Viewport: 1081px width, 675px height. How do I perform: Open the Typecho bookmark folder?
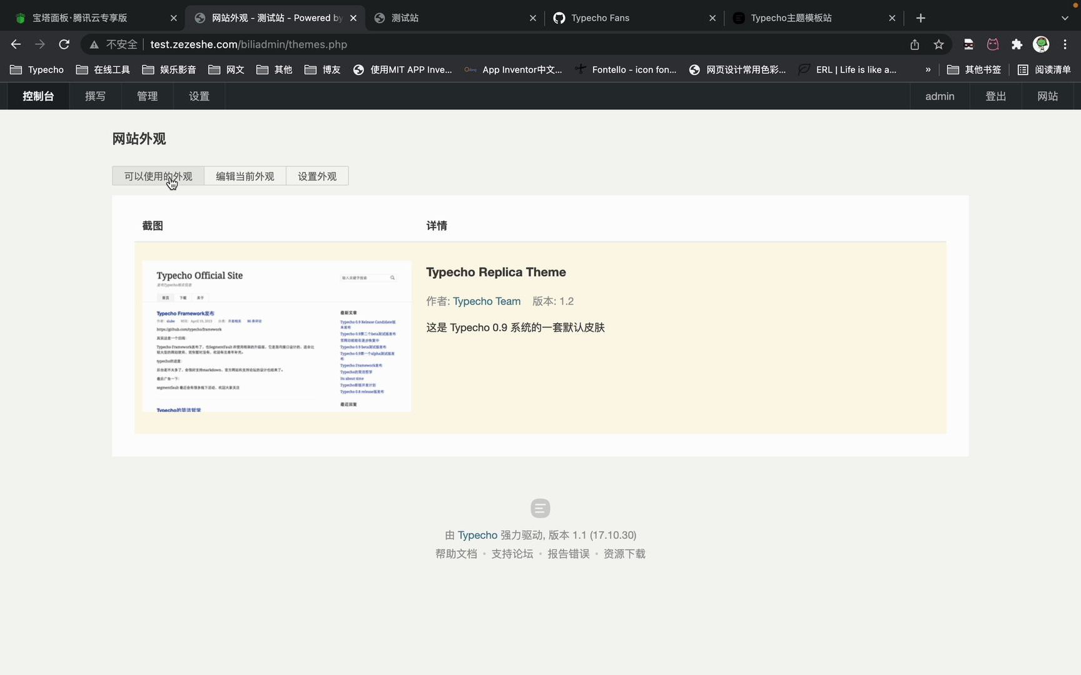click(x=37, y=70)
